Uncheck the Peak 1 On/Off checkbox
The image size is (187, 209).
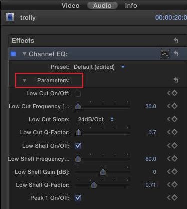78,198
